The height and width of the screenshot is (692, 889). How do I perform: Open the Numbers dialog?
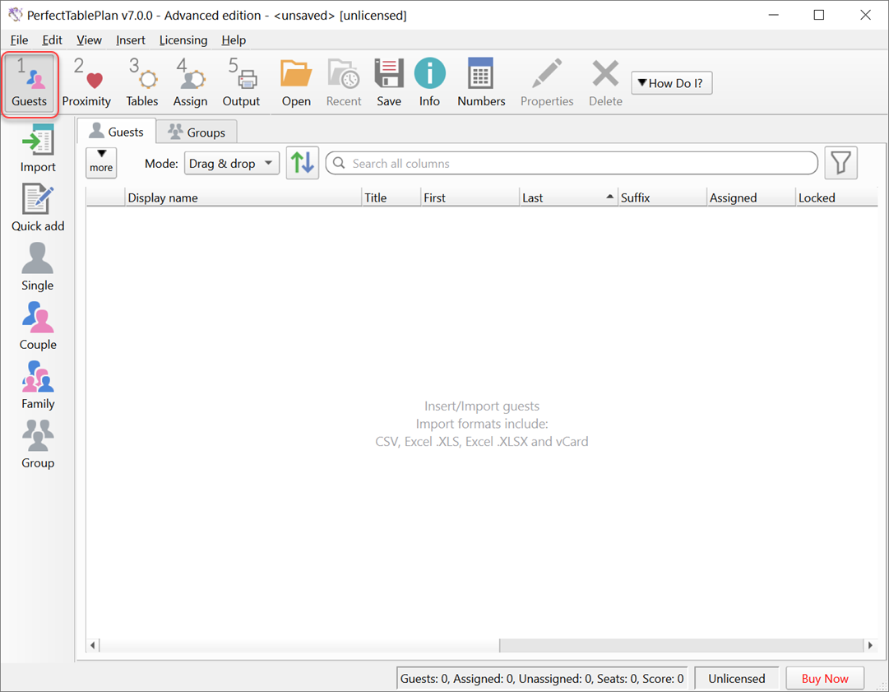481,81
